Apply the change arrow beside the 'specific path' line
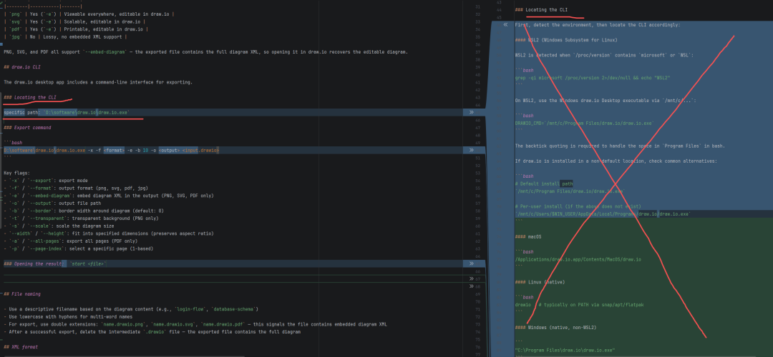The image size is (773, 357). coord(471,112)
